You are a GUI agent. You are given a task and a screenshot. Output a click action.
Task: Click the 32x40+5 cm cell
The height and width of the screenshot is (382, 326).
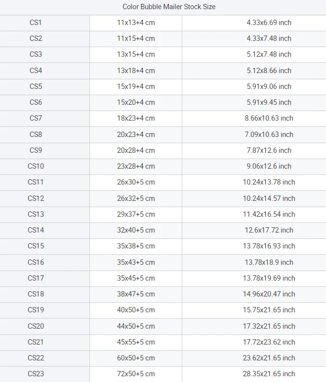136,230
